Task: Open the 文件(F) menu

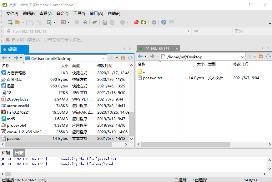Action: click(x=12, y=13)
